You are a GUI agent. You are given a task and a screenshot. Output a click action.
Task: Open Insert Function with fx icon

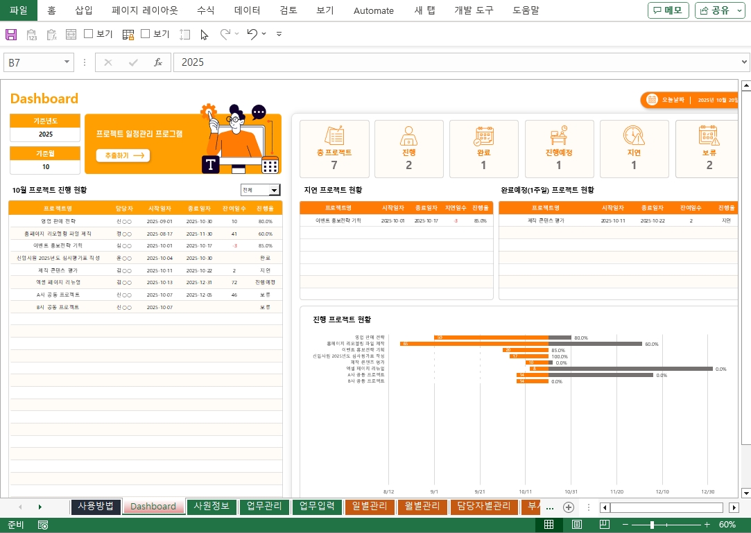tap(158, 62)
